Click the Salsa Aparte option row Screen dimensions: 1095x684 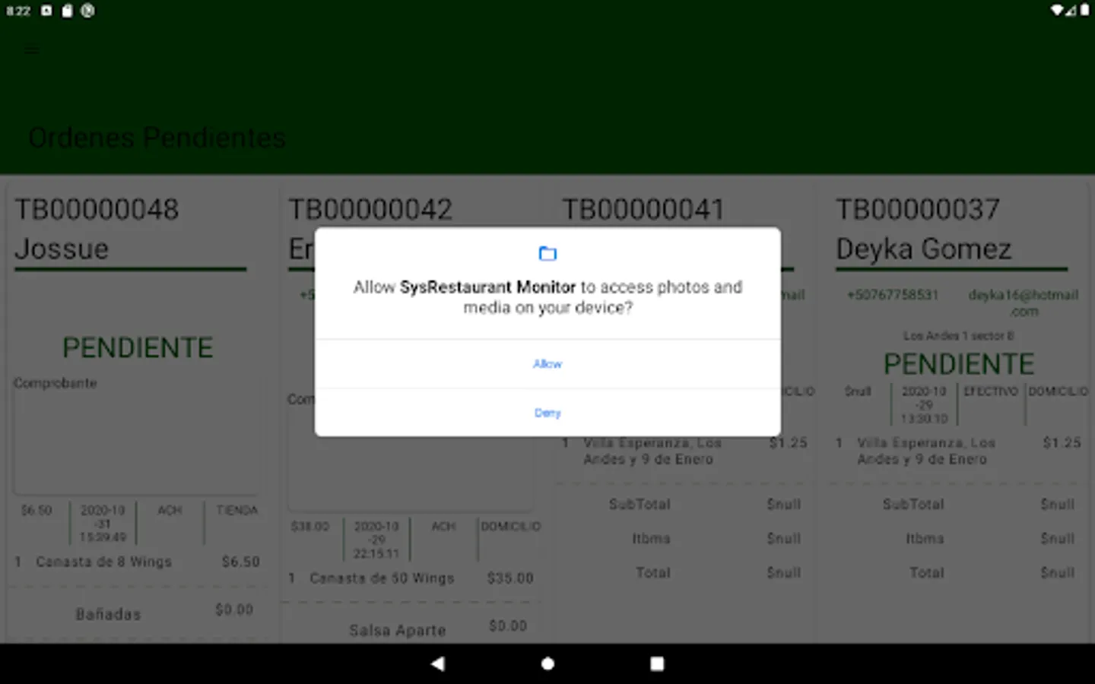point(411,629)
